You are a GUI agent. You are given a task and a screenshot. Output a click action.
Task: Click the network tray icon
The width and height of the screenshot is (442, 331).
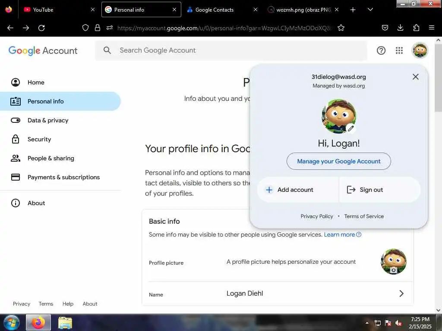377,323
